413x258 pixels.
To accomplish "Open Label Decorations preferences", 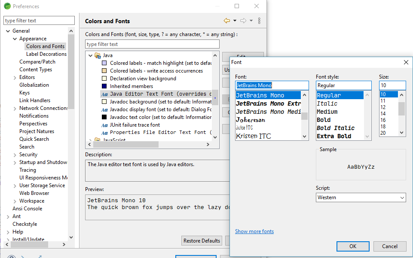I will (46, 54).
